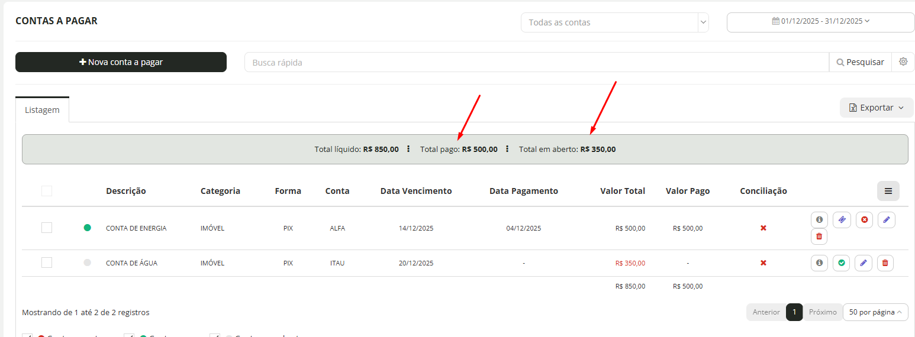Click ITAU account cell

coord(337,263)
